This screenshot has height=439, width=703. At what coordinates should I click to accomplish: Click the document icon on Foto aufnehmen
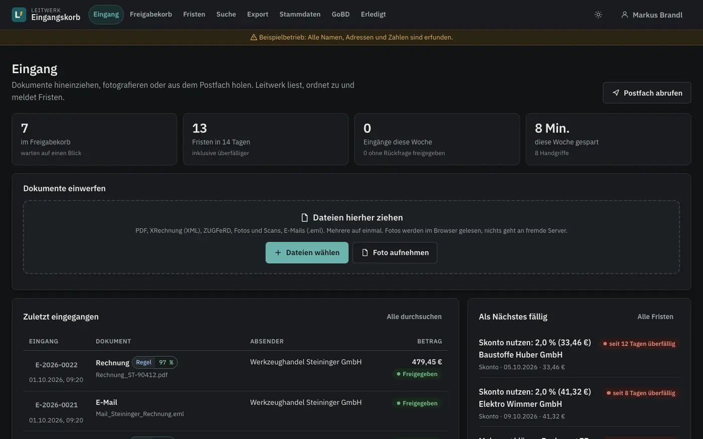click(365, 253)
